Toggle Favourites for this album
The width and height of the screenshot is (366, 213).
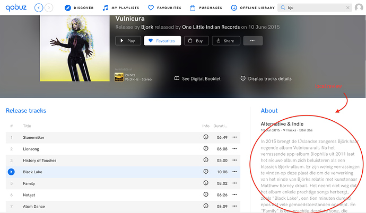click(162, 41)
